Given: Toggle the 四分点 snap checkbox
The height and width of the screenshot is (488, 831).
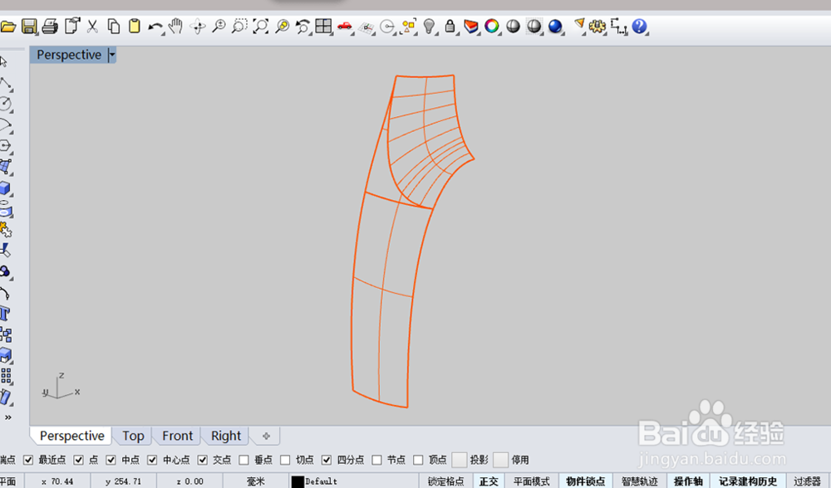Looking at the screenshot, I should pos(327,460).
